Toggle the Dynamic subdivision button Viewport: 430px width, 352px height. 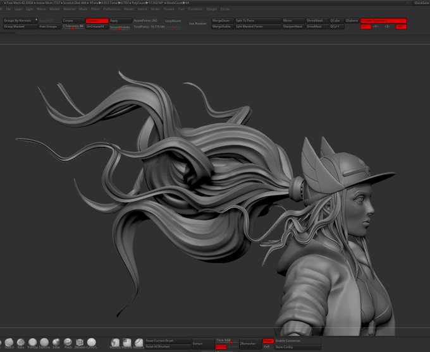tap(97, 21)
